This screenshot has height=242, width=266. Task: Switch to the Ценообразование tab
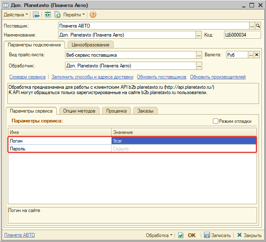click(91, 45)
